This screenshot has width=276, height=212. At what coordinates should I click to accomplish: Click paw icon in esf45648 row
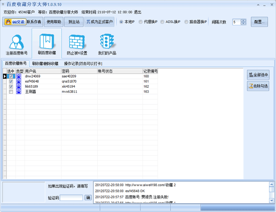[x=19, y=81]
